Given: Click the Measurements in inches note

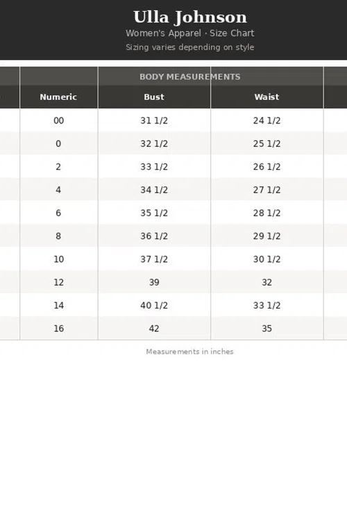Looking at the screenshot, I should click(x=189, y=352).
